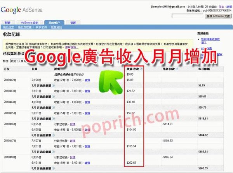Open 詳情 link for 8月25日 付款已核發
The image size is (233, 173).
coord(73,157)
